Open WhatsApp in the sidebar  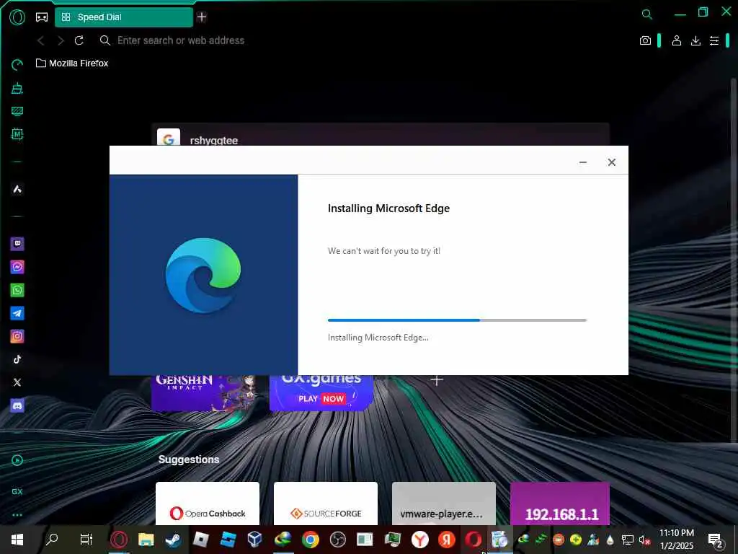17,290
